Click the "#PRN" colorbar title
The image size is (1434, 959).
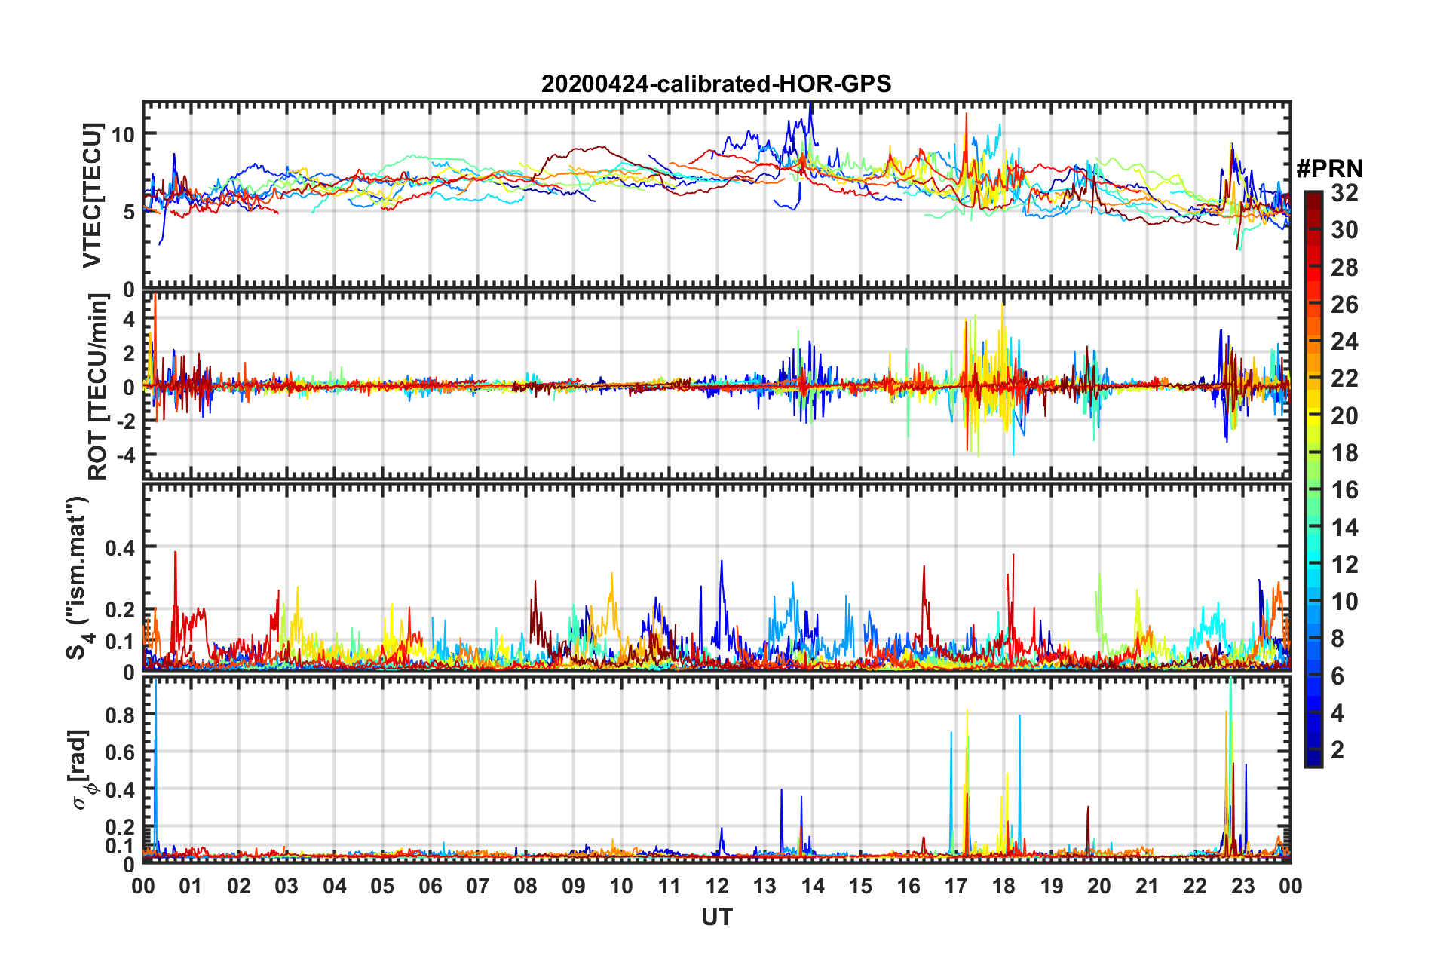pos(1329,169)
